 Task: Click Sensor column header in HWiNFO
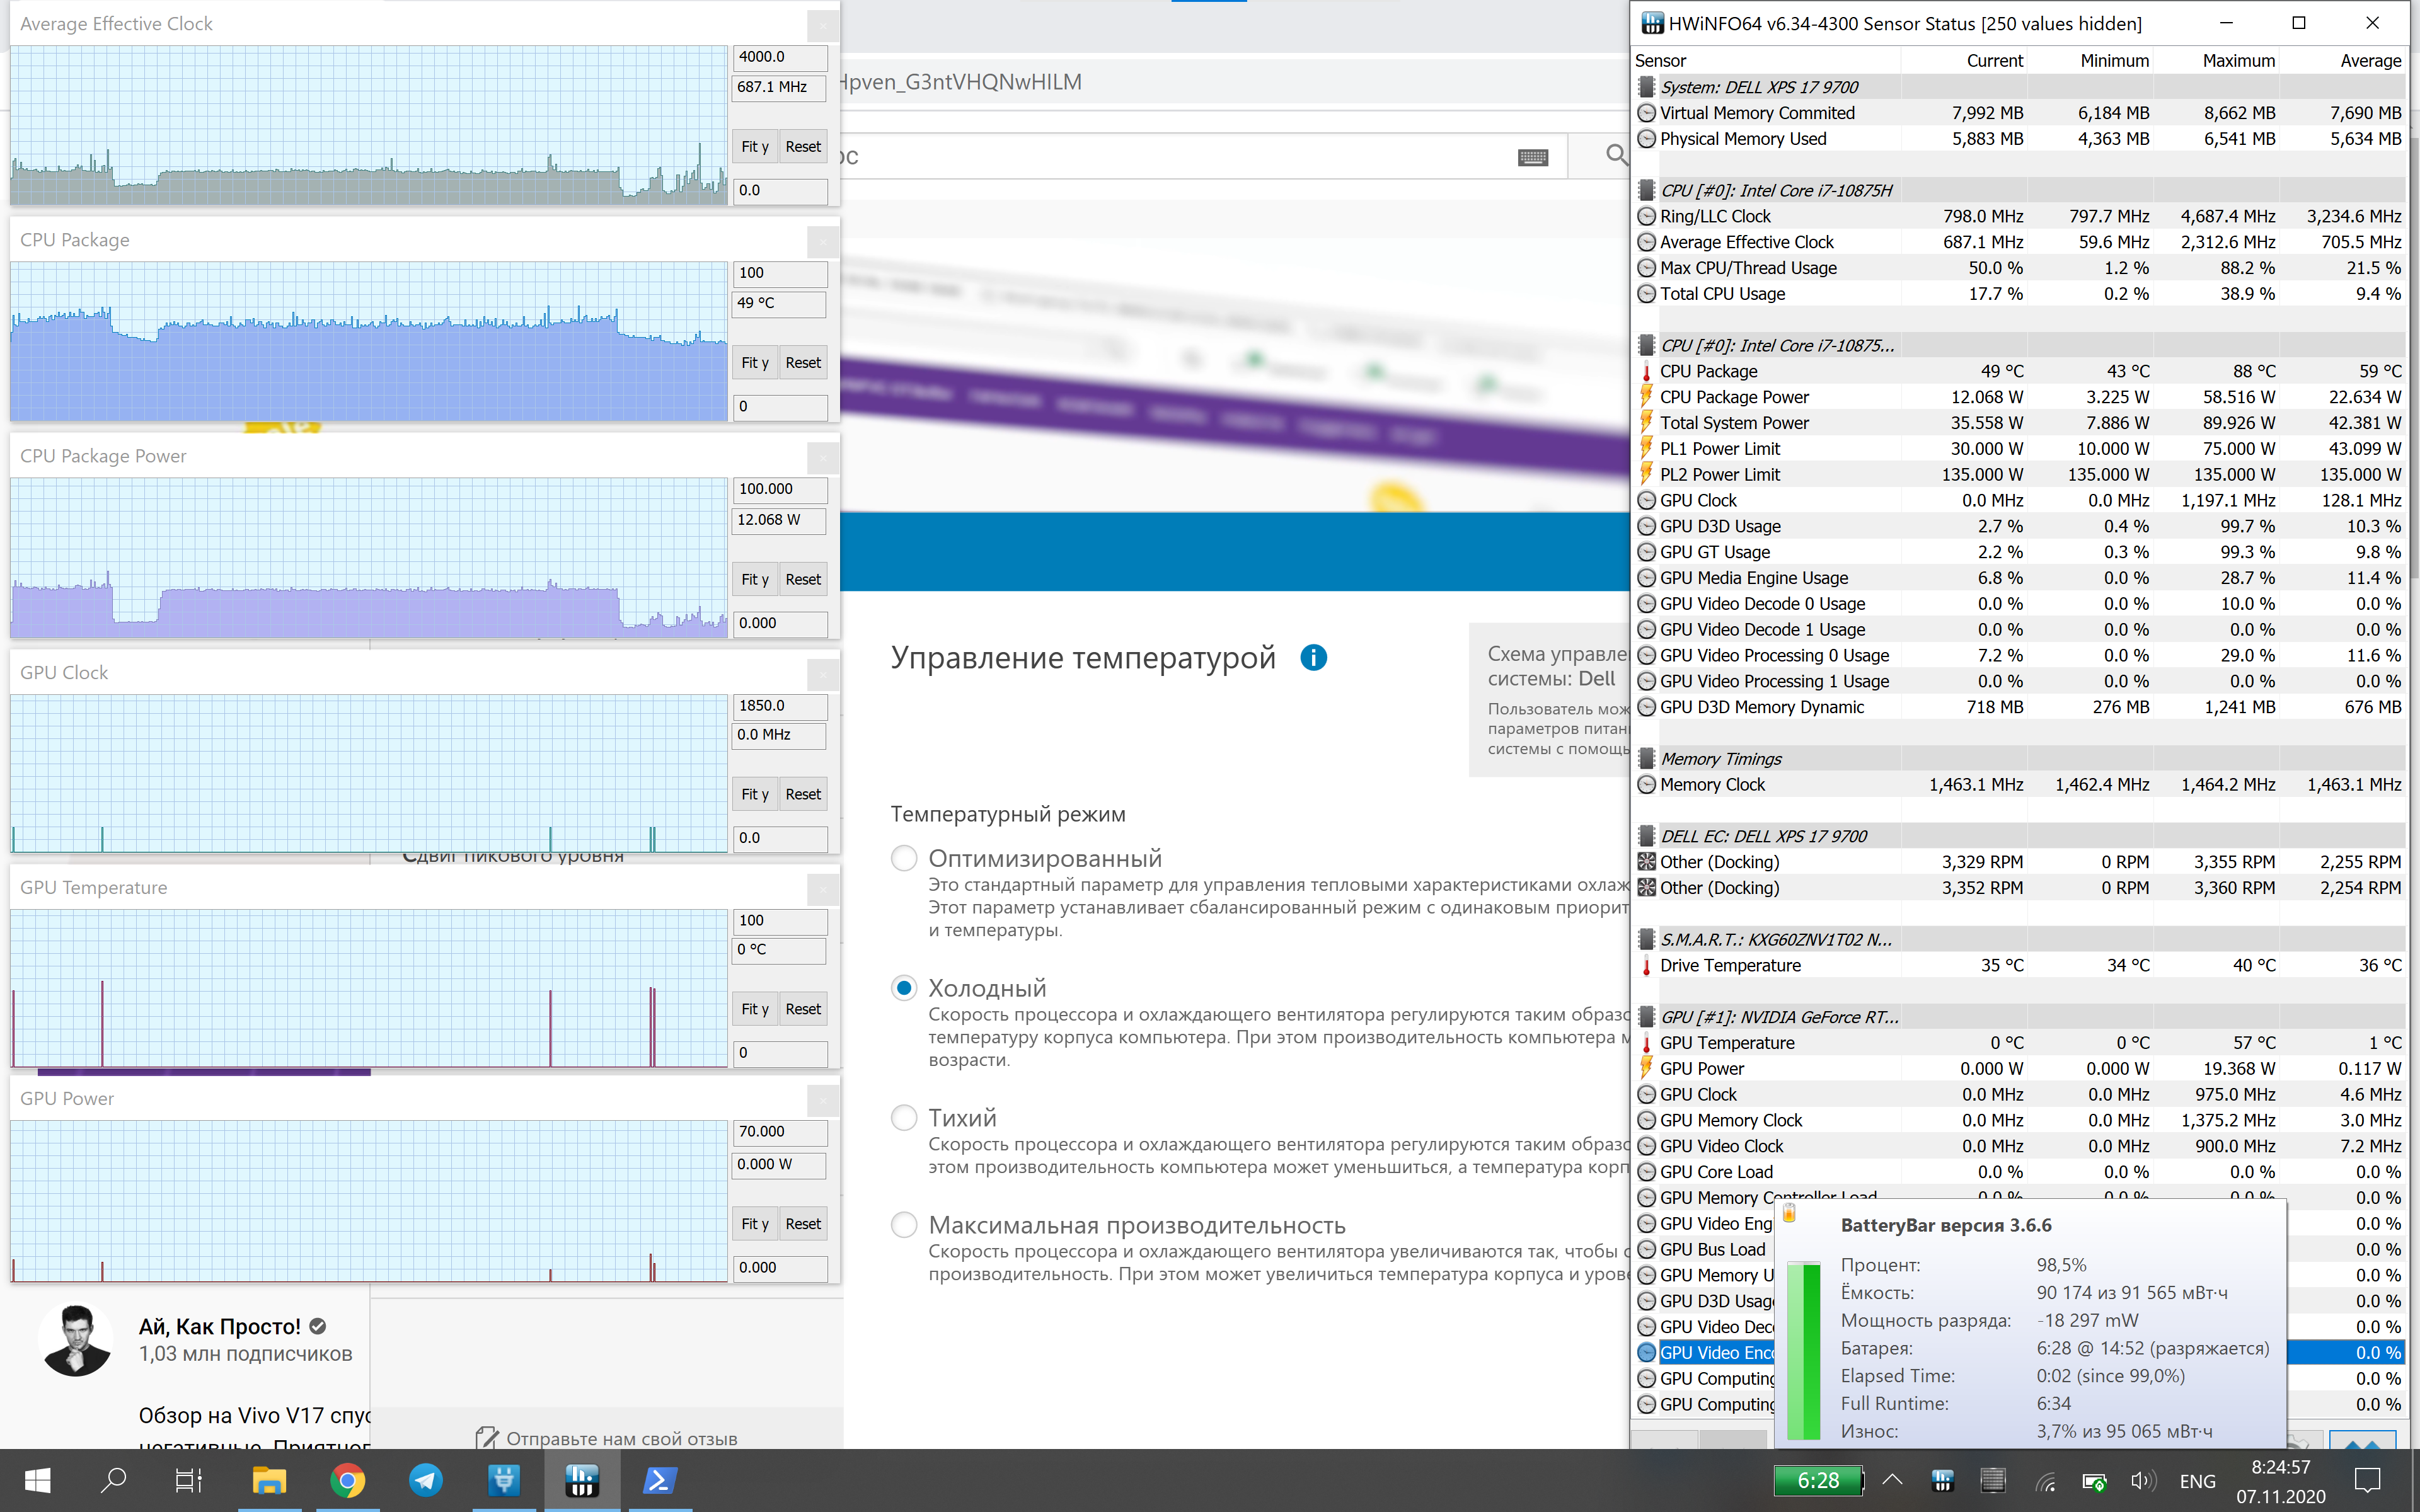click(x=1660, y=61)
